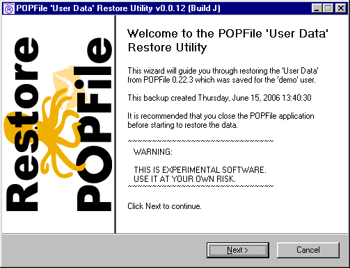350x268 pixels.
Task: Click the window title bar text
Action: coord(118,8)
